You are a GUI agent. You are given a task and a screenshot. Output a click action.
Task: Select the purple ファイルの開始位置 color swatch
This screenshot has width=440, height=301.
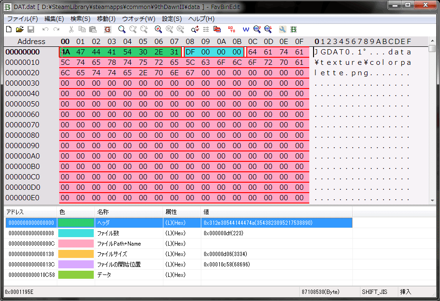click(76, 264)
